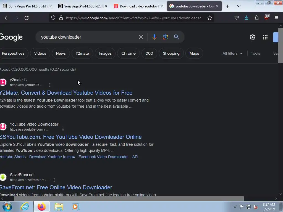Click the Google logo
This screenshot has width=283, height=212.
tap(11, 37)
